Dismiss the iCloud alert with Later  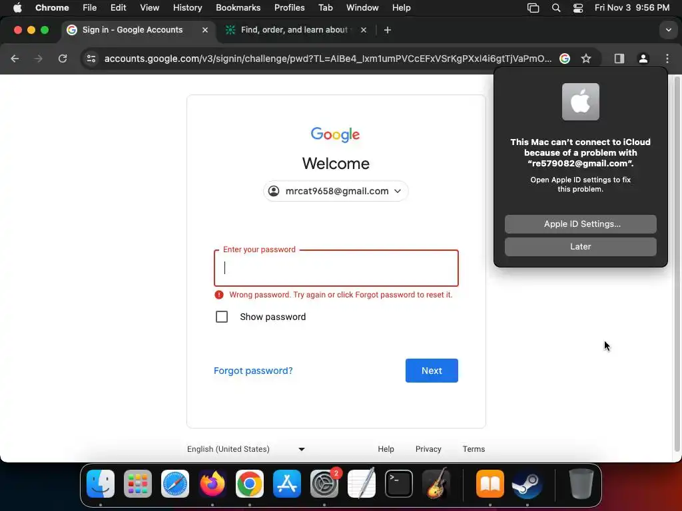(x=580, y=246)
